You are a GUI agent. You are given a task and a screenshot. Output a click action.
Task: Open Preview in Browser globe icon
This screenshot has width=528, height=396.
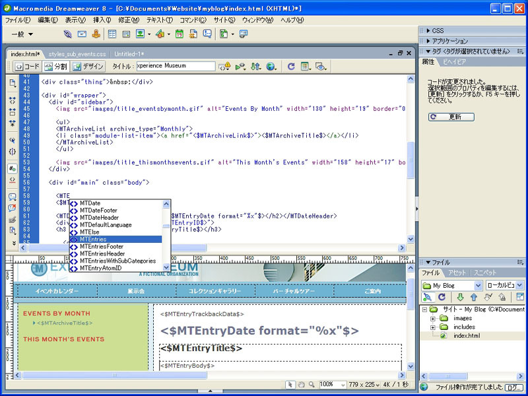(271, 67)
